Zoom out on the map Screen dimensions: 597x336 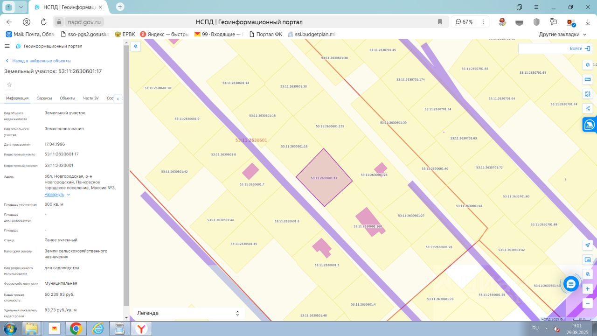coord(588,303)
